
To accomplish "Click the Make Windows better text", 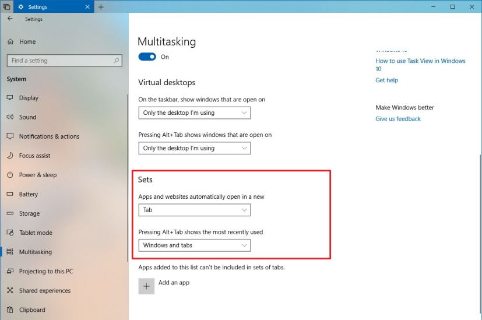I will pos(404,107).
